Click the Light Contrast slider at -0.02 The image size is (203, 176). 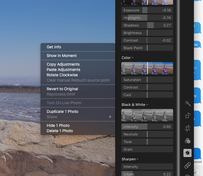point(147,40)
